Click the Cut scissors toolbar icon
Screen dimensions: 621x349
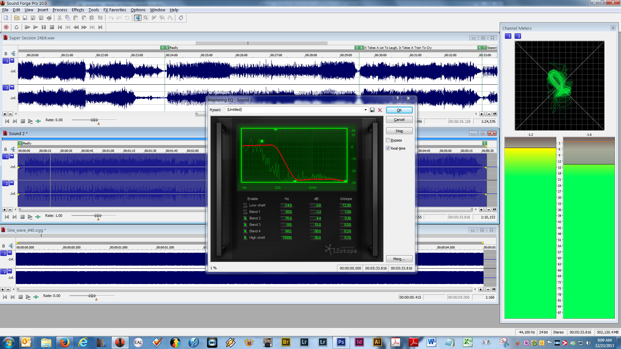[x=60, y=18]
